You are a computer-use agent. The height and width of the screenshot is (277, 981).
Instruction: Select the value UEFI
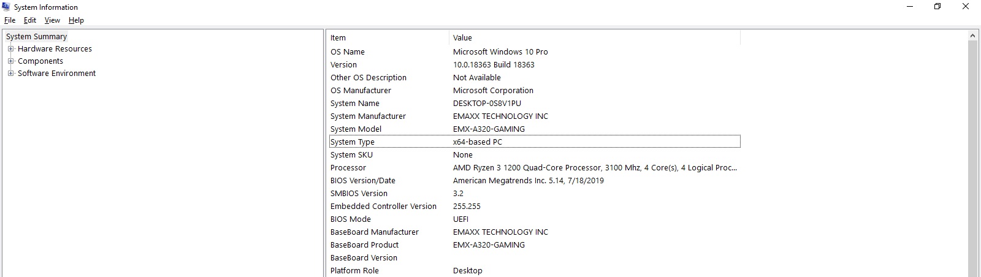tap(460, 219)
